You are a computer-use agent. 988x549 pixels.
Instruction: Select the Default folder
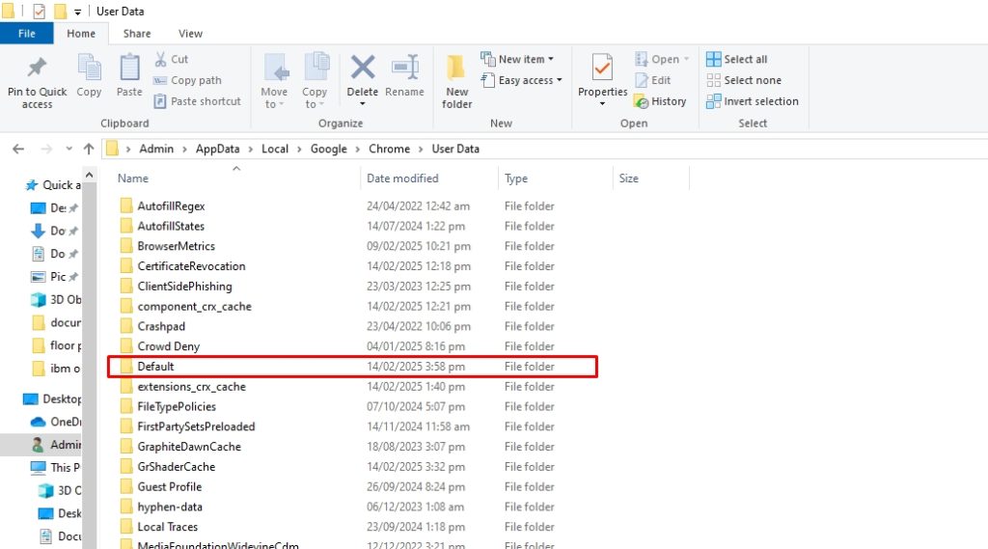tap(352, 367)
